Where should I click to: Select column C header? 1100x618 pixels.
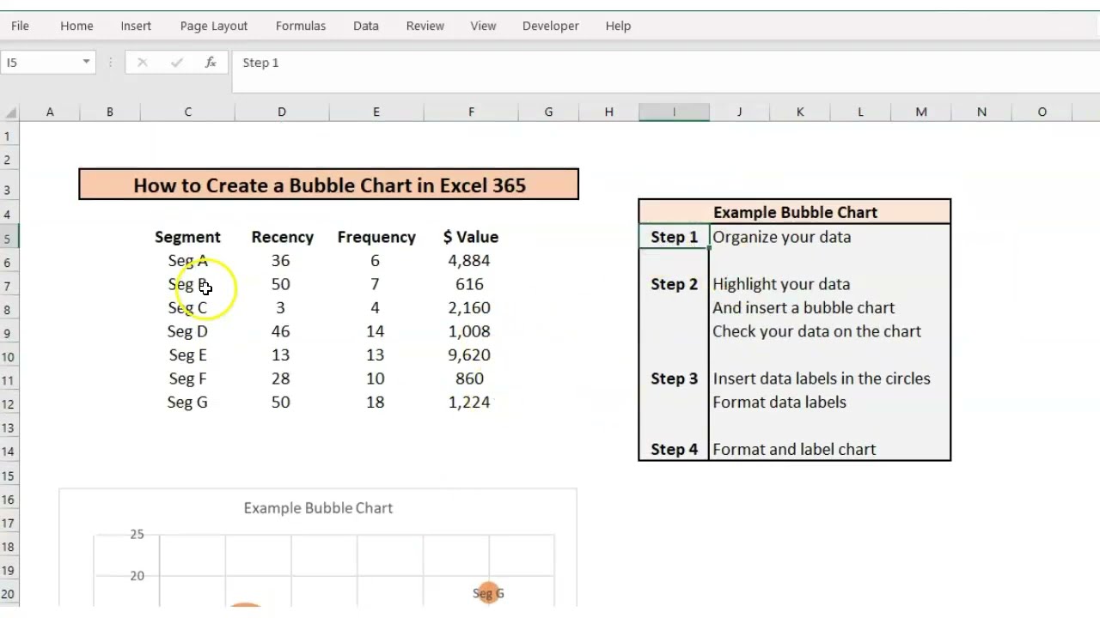click(187, 112)
